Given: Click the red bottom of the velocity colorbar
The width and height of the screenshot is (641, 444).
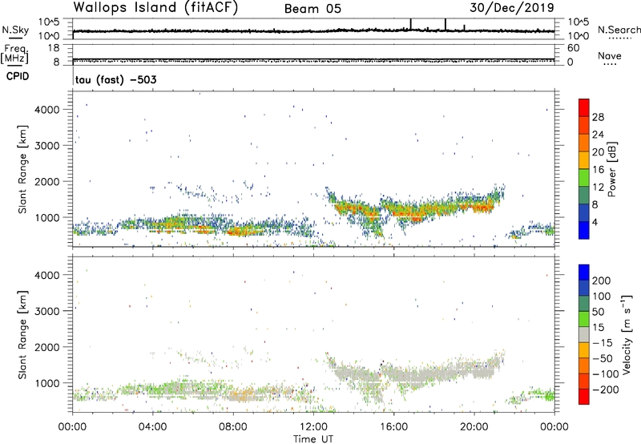Looking at the screenshot, I should 584,397.
